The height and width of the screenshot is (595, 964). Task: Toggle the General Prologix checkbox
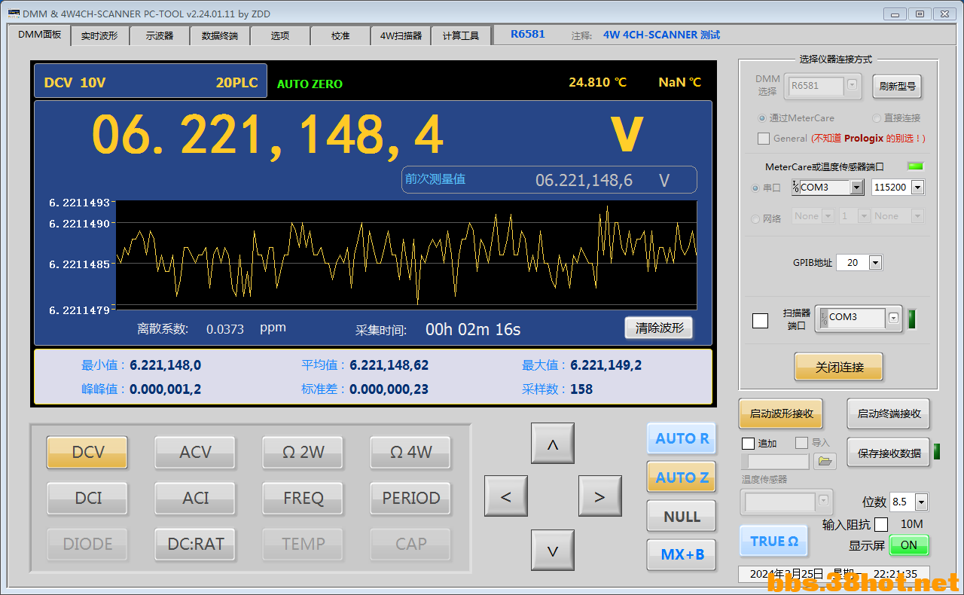point(764,139)
